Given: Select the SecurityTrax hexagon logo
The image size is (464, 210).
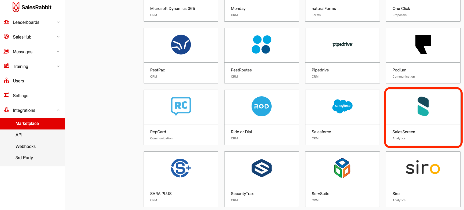Looking at the screenshot, I should pyautogui.click(x=261, y=168).
